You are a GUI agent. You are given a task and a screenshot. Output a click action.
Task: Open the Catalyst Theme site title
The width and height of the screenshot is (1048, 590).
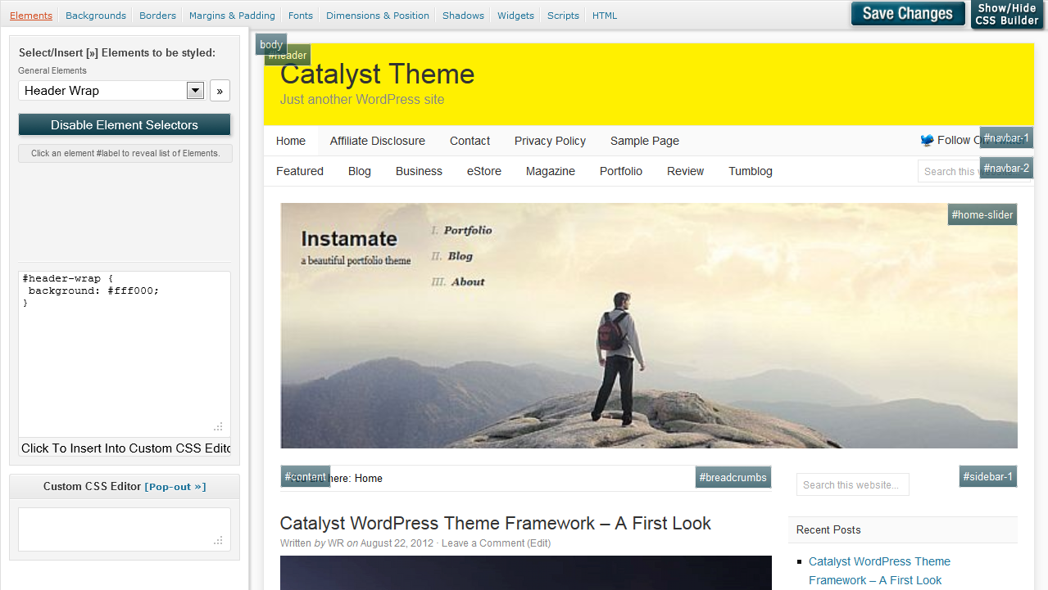coord(377,74)
